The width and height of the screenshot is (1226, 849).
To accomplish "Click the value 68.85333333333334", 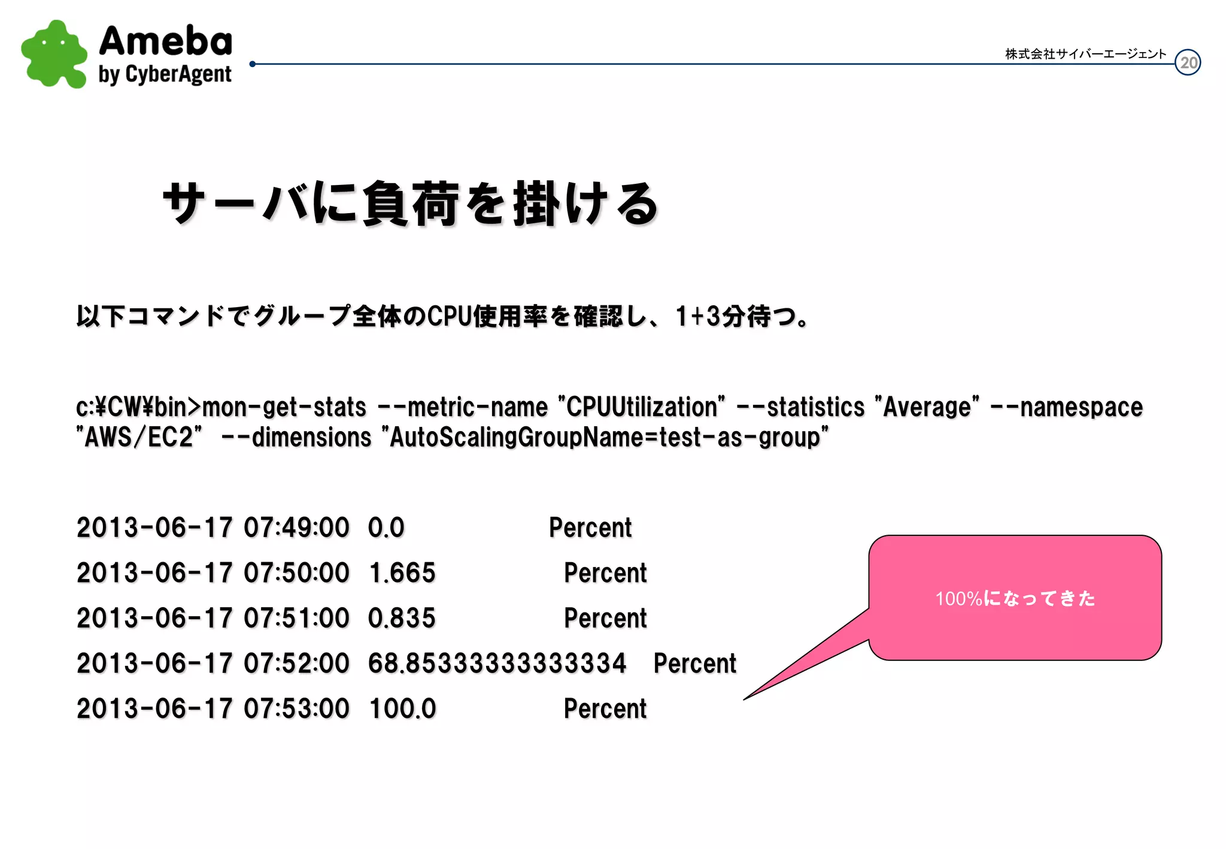I will pos(497,663).
